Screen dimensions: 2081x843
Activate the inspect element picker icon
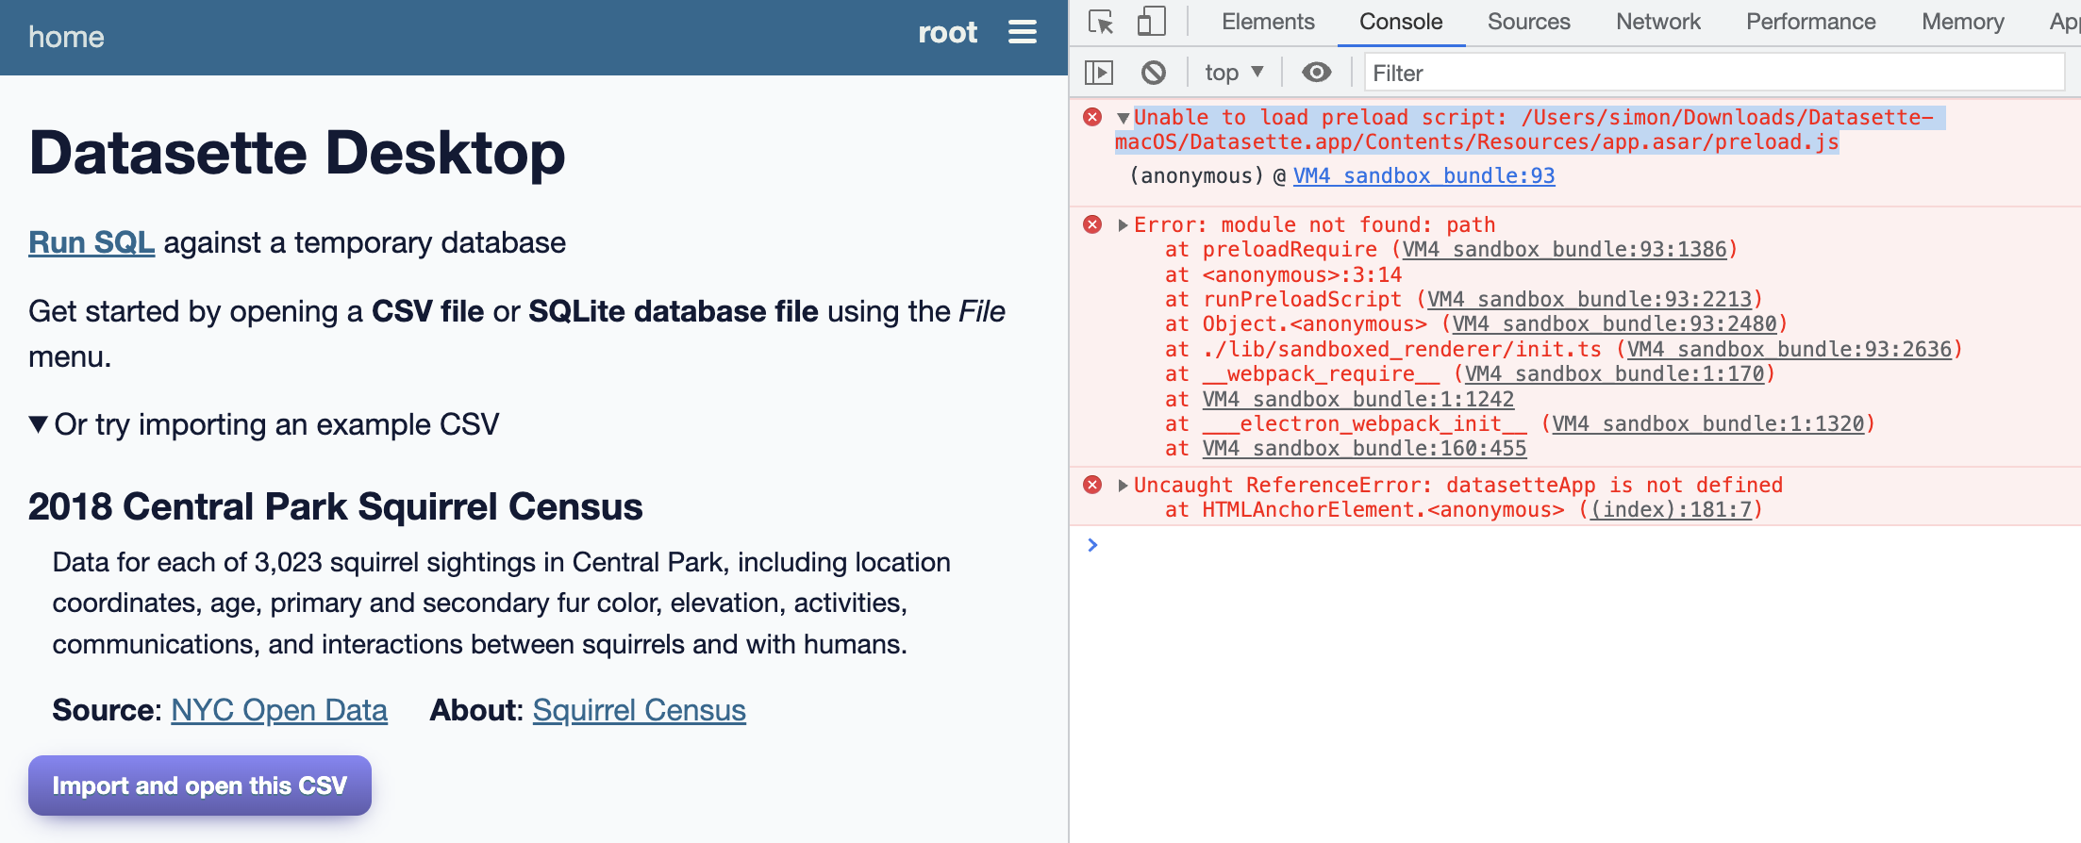coord(1101,22)
